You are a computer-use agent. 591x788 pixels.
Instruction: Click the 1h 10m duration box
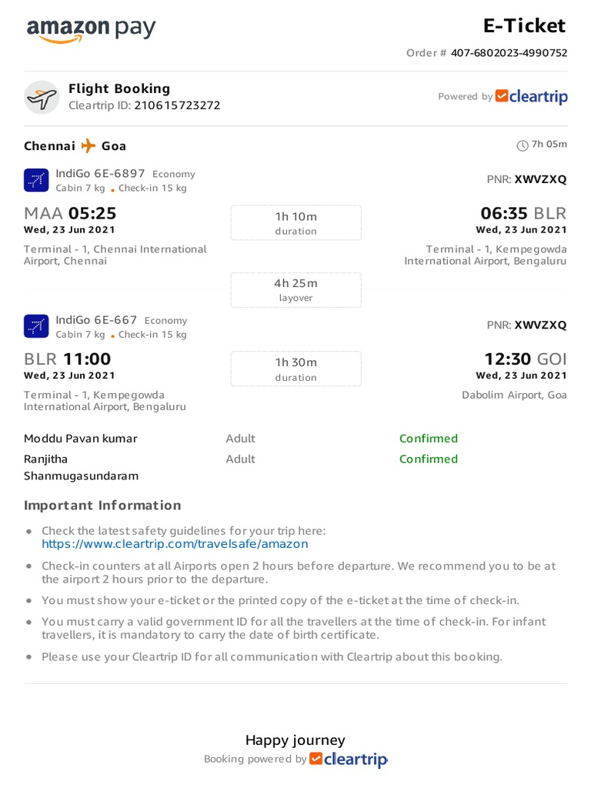click(295, 222)
